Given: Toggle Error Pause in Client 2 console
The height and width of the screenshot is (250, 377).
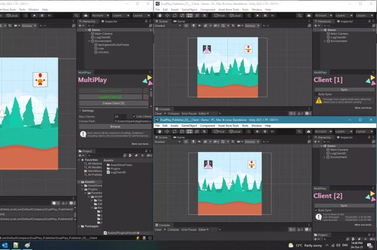Looking at the screenshot, I should point(189,229).
